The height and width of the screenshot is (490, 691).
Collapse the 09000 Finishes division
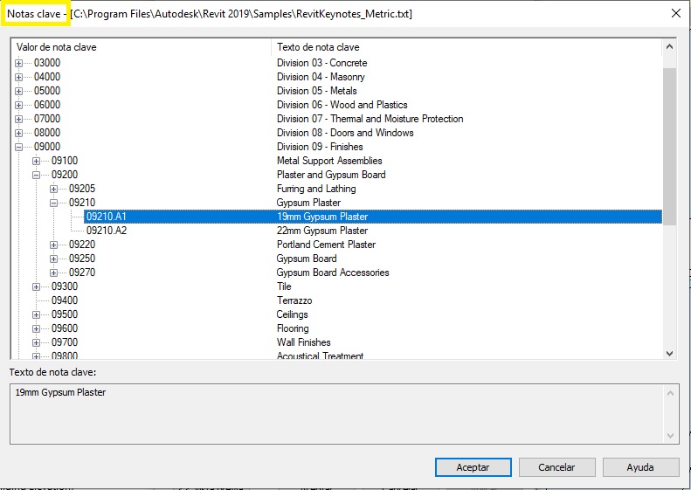point(19,147)
